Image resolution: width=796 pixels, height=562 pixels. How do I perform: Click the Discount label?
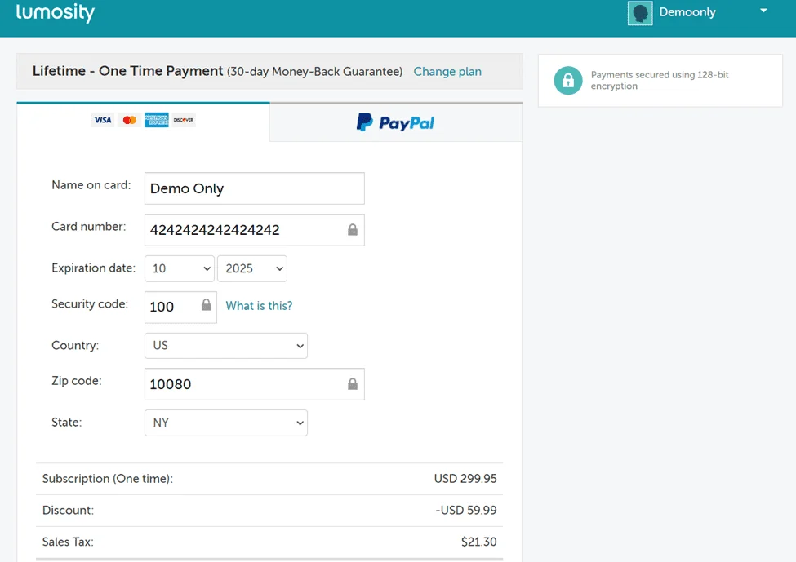(68, 510)
